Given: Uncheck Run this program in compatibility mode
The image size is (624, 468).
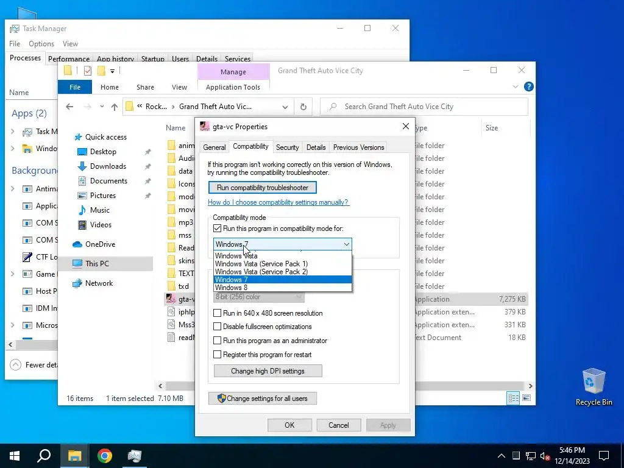Looking at the screenshot, I should [218, 229].
